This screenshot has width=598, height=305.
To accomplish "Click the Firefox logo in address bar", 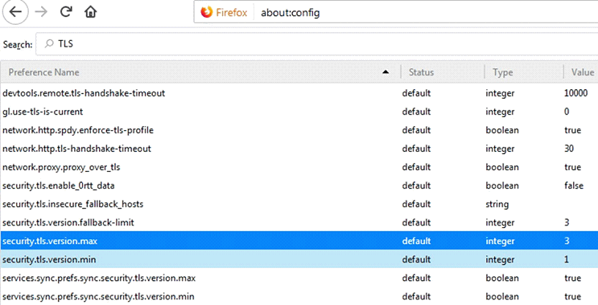I will click(x=206, y=12).
